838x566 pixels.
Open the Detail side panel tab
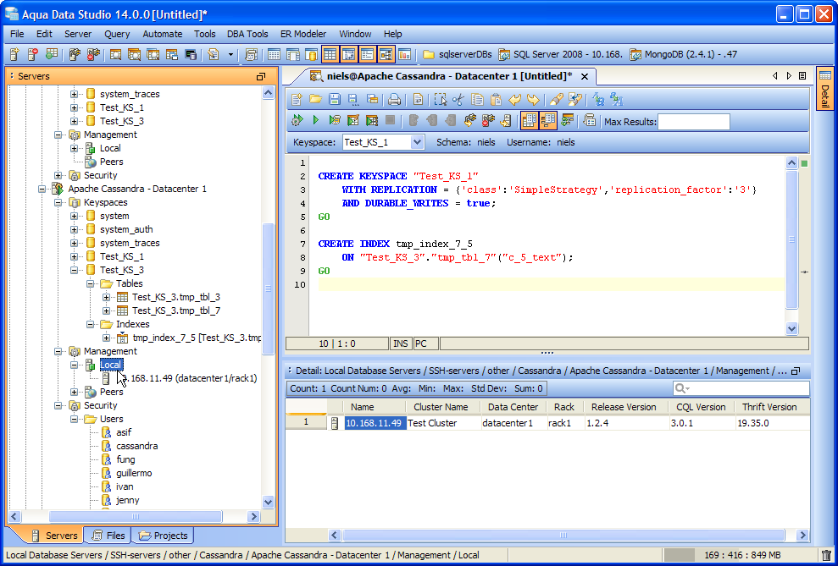[x=825, y=89]
